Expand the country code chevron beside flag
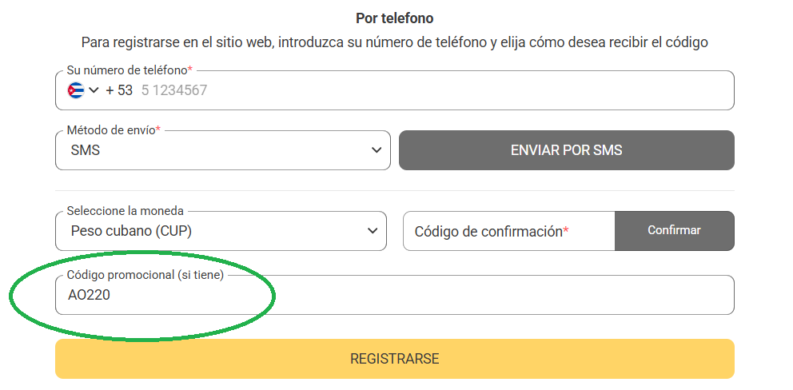This screenshot has height=390, width=793. (x=94, y=90)
